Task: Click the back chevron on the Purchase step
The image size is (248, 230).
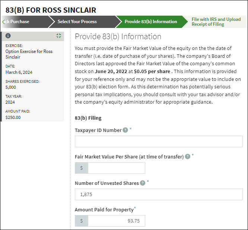Action: pyautogui.click(x=4, y=22)
